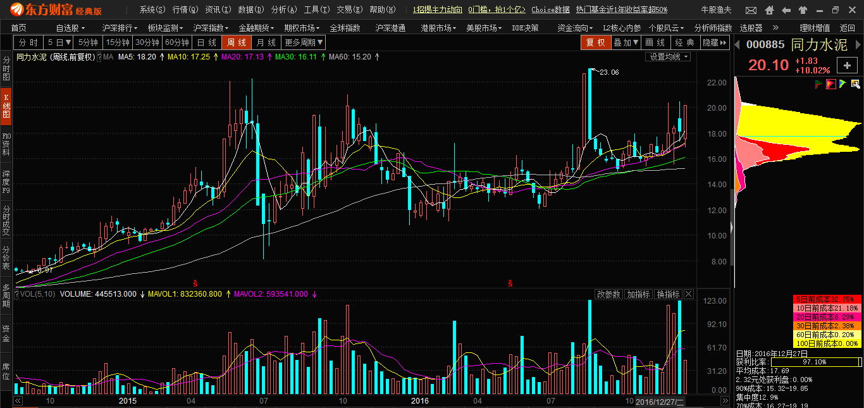Open F10资料 side tab
The height and width of the screenshot is (408, 864).
coord(6,144)
